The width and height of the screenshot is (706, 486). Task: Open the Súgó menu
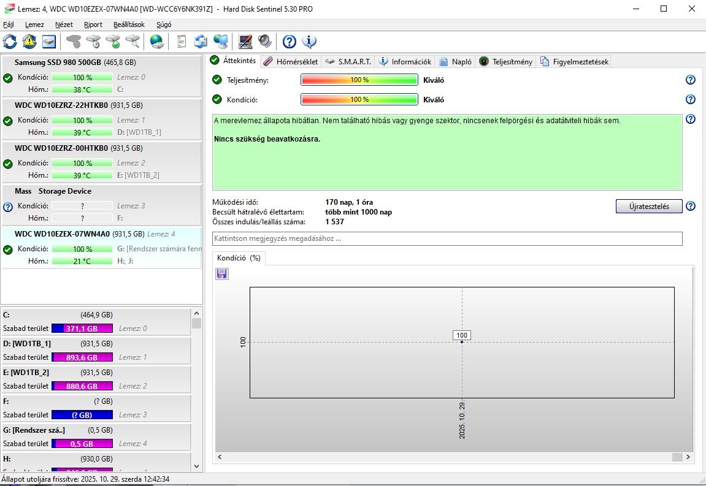pos(164,25)
